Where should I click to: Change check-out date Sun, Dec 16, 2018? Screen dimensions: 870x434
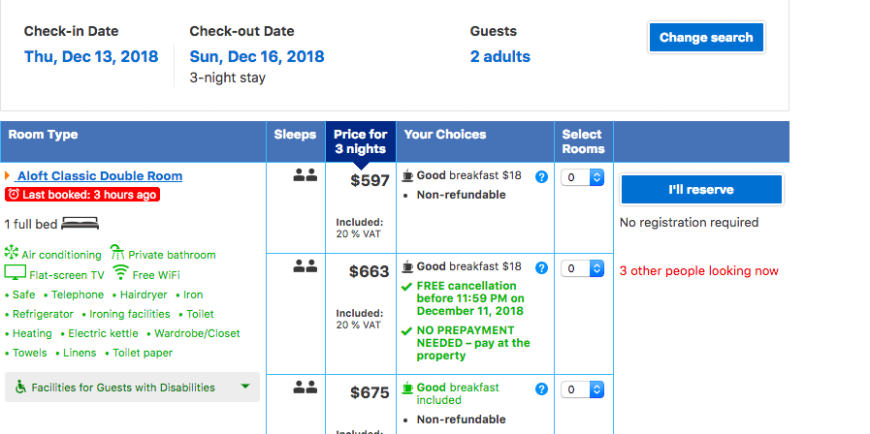tap(257, 56)
